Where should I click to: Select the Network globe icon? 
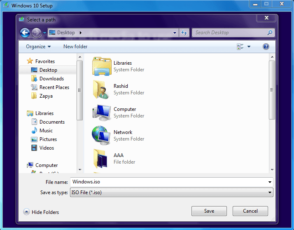coord(101,135)
